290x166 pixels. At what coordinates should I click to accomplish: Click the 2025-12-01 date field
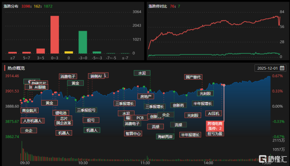pos(270,68)
